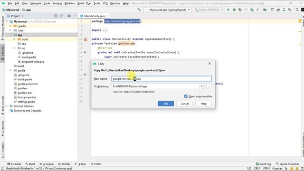This screenshot has height=171, width=304.
Task: Select settings.gradle file
Action: 26,102
